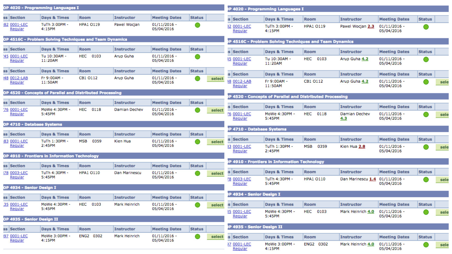Click green status circle in rated HEC 0103 Mark Heinrich row
Viewport: 452px width, 254px height.
426,212
